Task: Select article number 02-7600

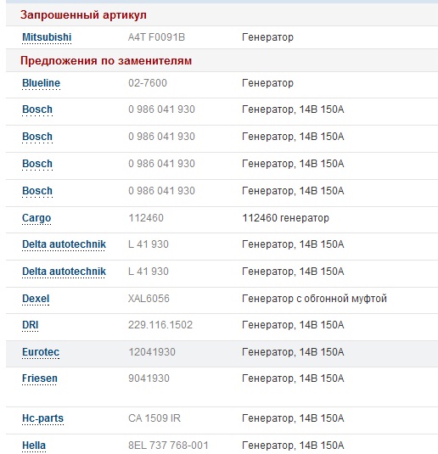Action: click(148, 83)
